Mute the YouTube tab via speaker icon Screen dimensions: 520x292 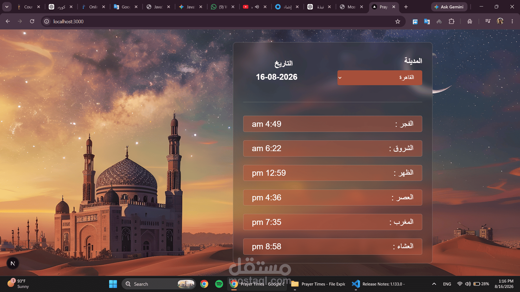[x=257, y=7]
